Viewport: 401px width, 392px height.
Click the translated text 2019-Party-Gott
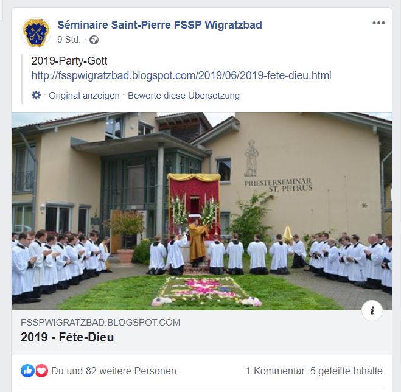coord(69,61)
